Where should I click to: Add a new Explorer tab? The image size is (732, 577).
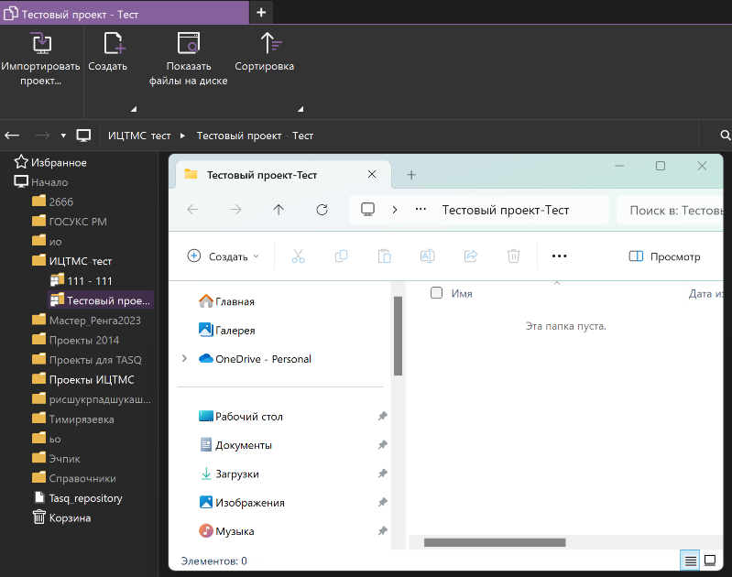pyautogui.click(x=411, y=175)
